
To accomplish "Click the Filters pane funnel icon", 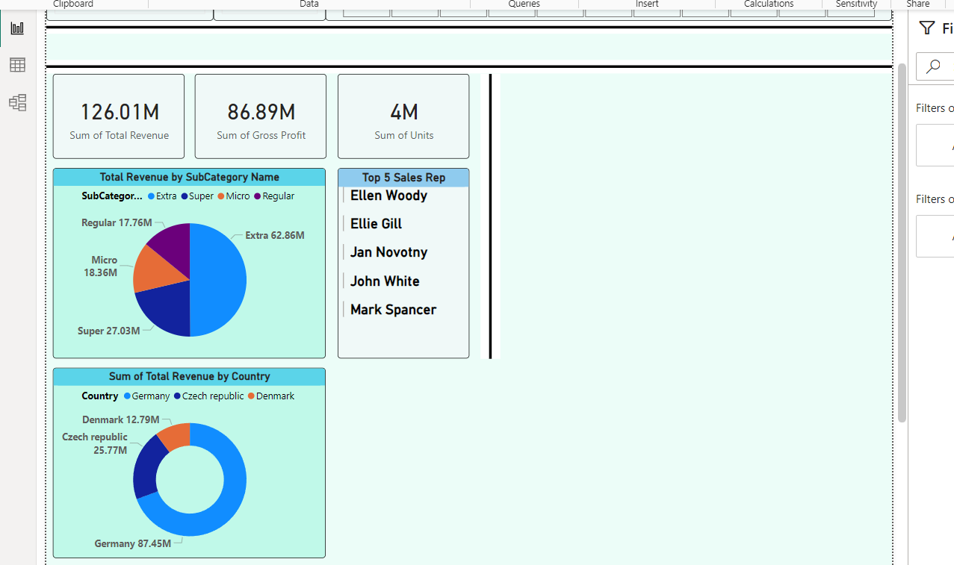I will point(926,28).
